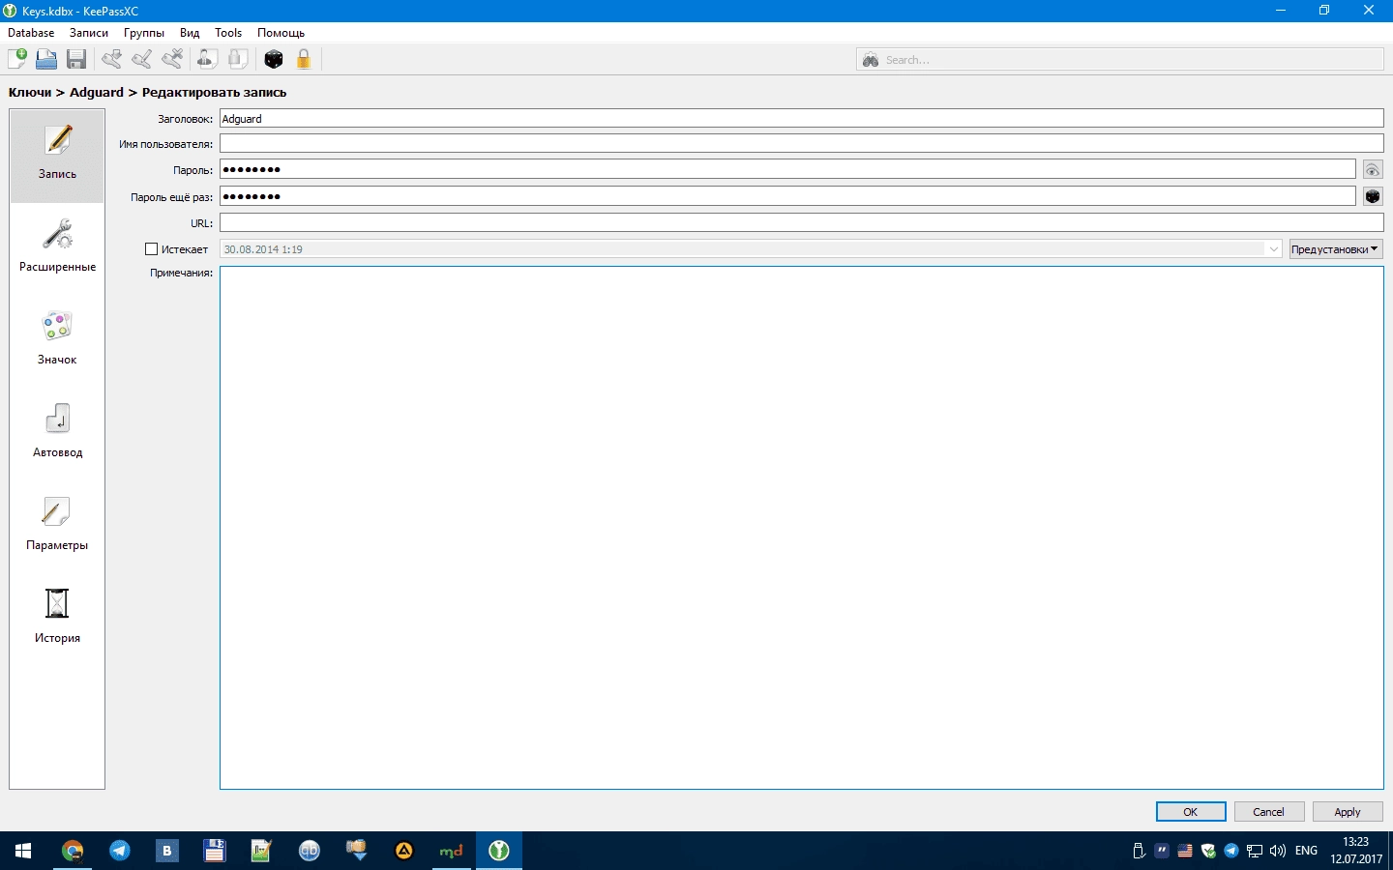1393x870 pixels.
Task: Click the search binoculars icon
Action: 871,60
